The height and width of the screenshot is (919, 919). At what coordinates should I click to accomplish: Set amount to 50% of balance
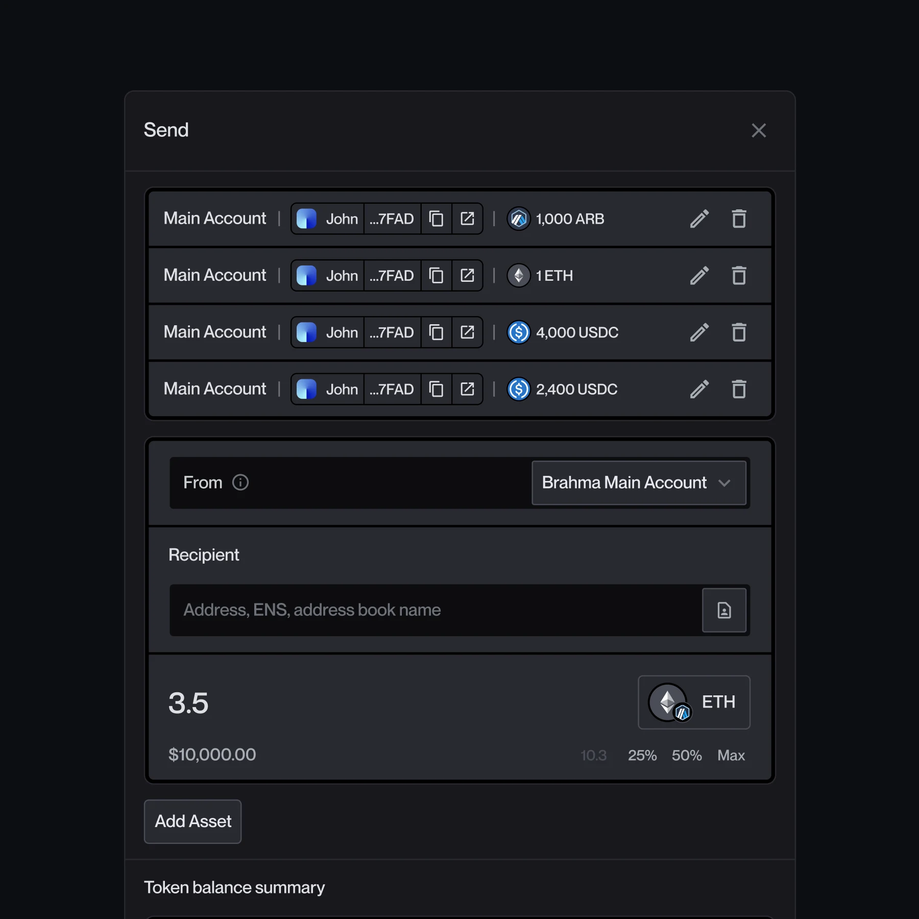(686, 756)
